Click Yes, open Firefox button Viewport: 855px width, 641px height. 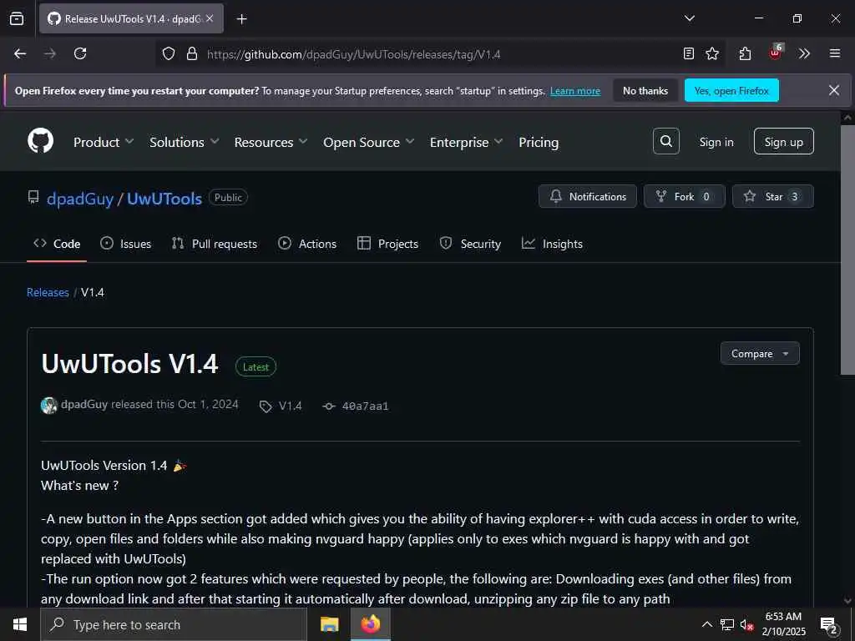731,90
